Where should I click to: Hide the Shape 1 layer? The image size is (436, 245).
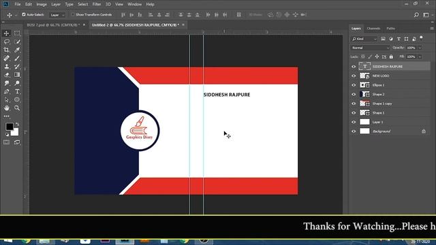354,113
